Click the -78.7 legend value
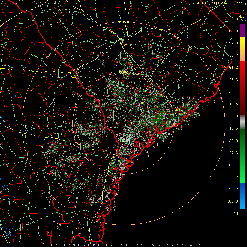 [232, 177]
